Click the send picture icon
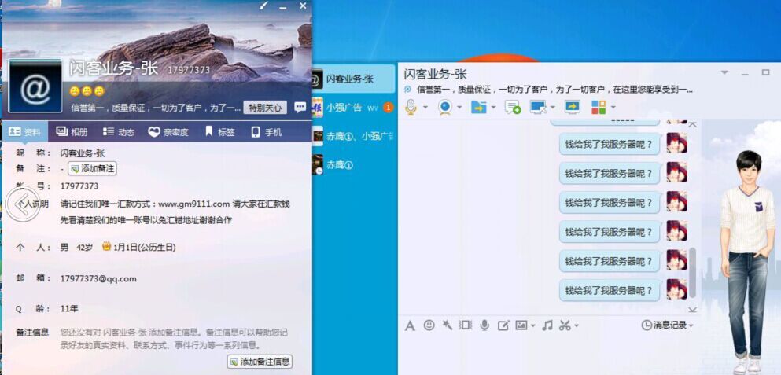 tap(521, 325)
